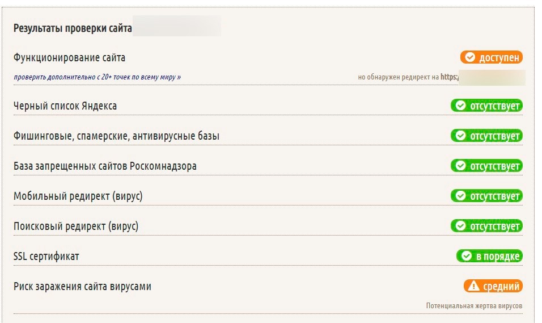The image size is (542, 323).
Task: Click the 'Функционирование сайта' row label
Action: (x=69, y=57)
